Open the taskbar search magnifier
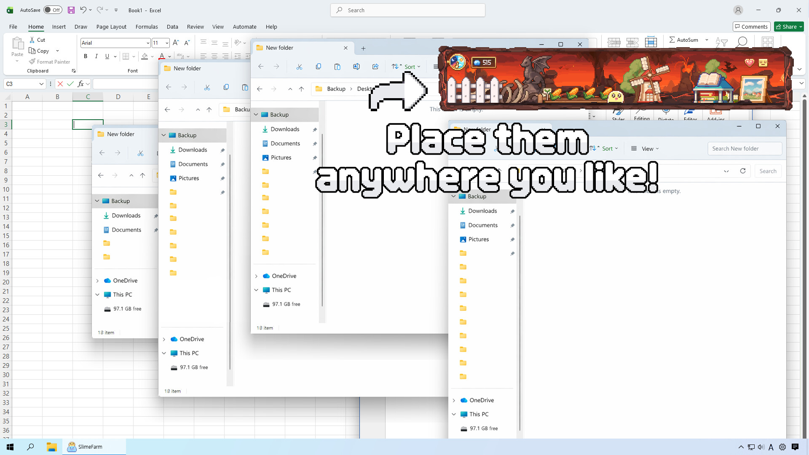The height and width of the screenshot is (455, 809). [x=30, y=447]
